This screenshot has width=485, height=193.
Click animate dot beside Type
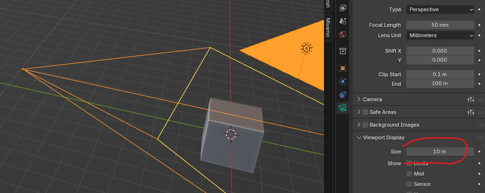click(x=479, y=9)
